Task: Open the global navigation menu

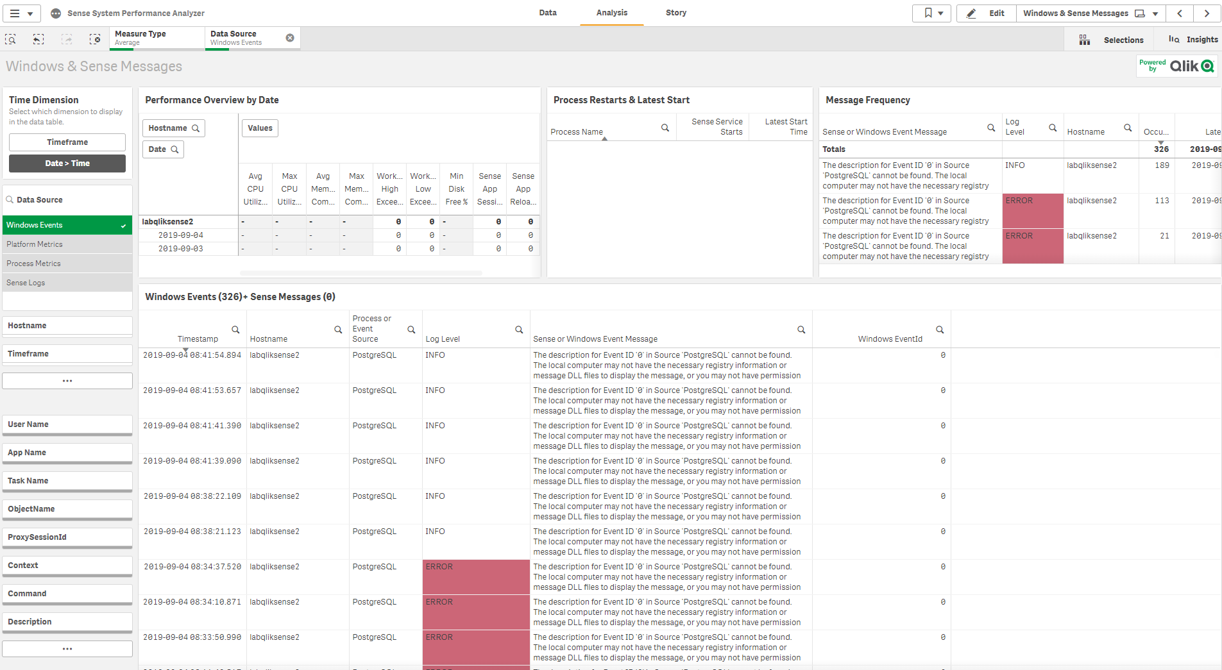Action: [x=16, y=13]
